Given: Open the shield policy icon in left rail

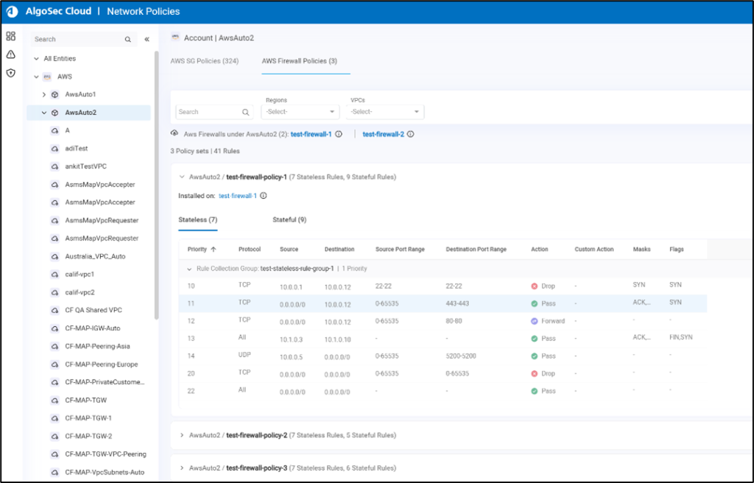Looking at the screenshot, I should [x=10, y=73].
